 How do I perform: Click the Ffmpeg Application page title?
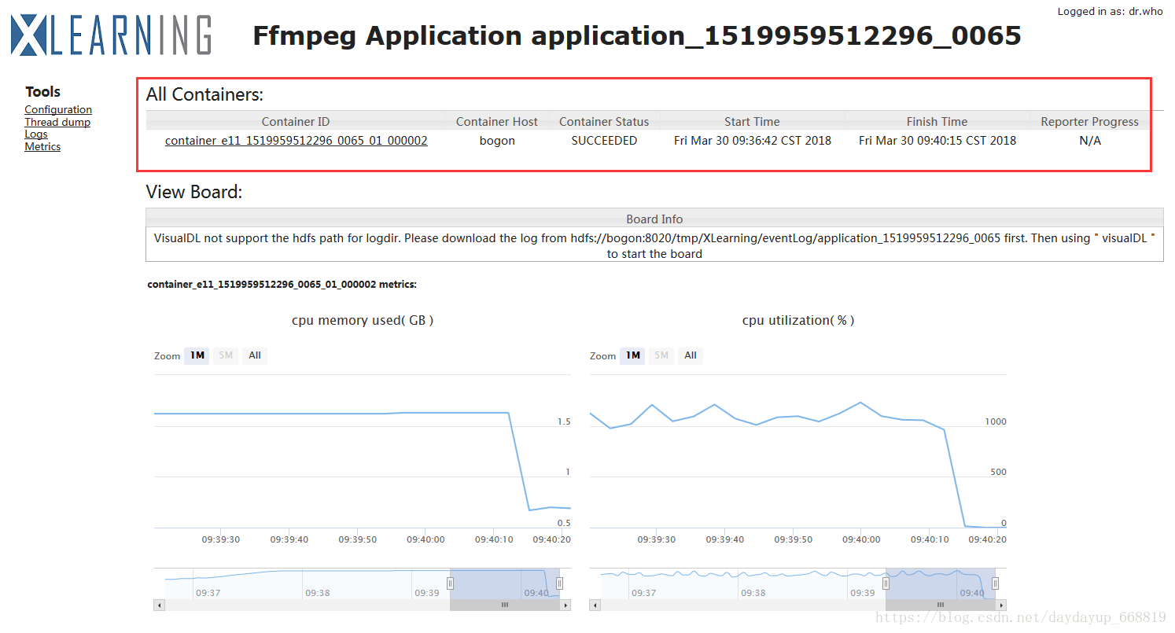point(637,35)
